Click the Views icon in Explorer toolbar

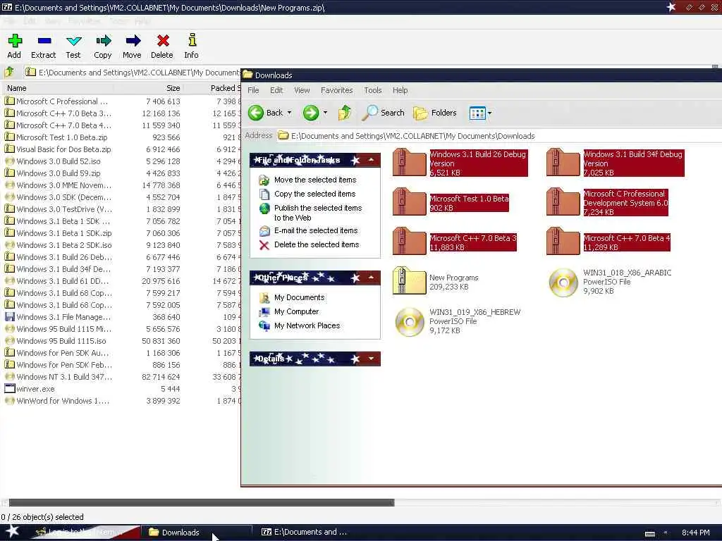(x=477, y=113)
